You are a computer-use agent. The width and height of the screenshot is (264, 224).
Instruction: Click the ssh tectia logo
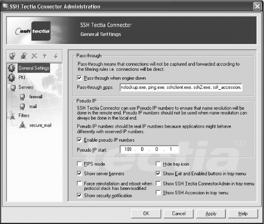(33, 31)
